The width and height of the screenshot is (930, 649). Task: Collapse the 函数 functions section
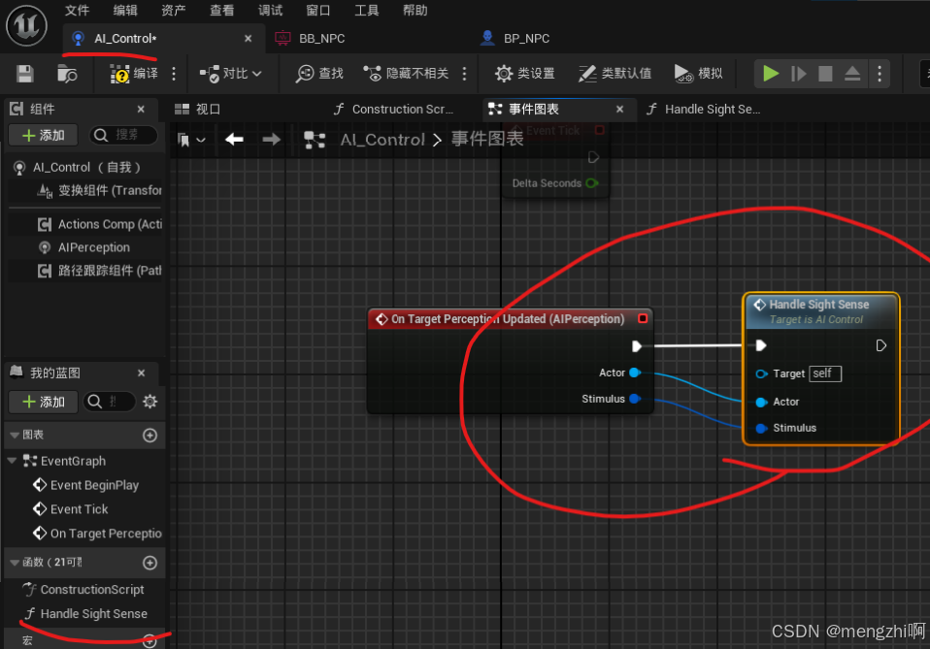(x=15, y=563)
